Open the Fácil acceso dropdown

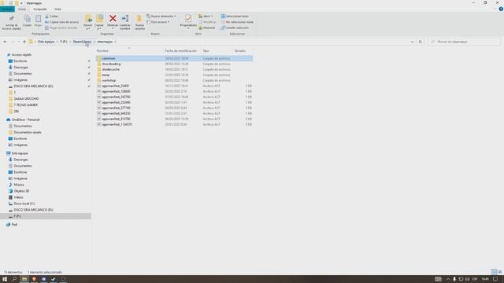[x=157, y=22]
